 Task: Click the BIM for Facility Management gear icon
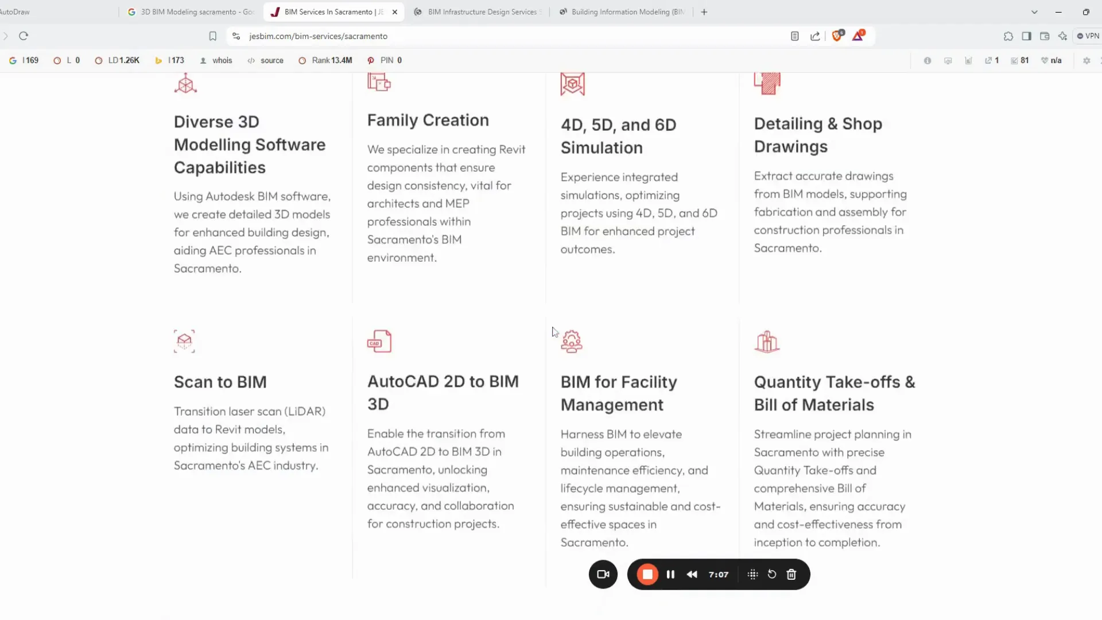572,341
